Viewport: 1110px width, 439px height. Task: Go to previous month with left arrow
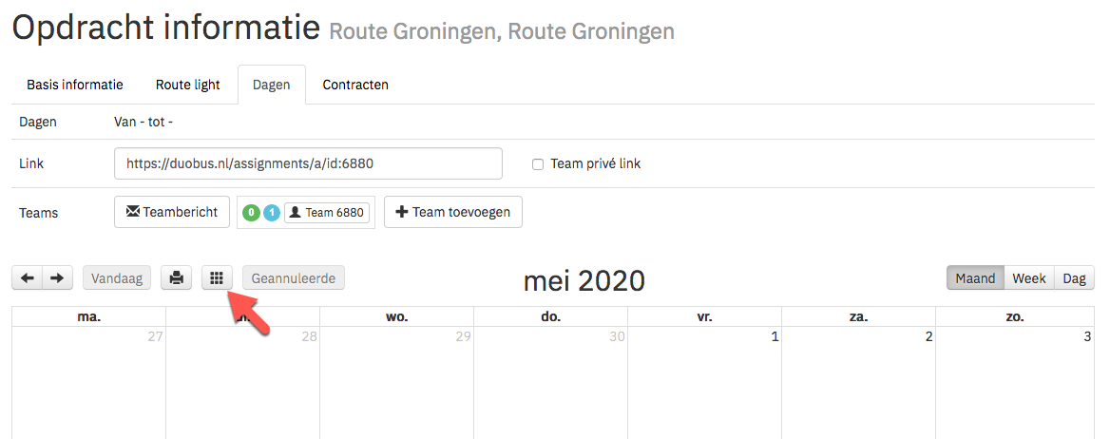pos(28,278)
